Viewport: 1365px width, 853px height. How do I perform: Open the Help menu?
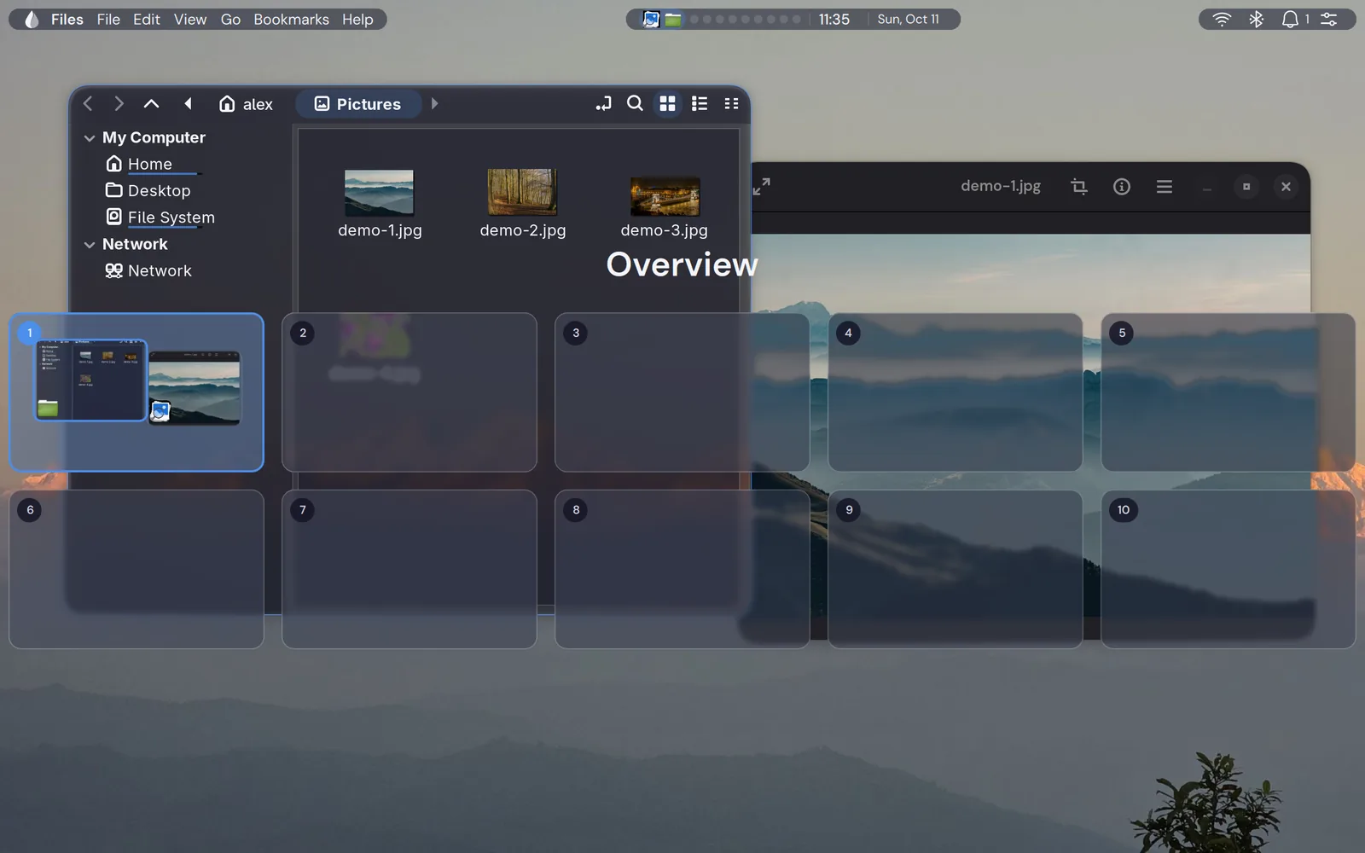pos(357,19)
